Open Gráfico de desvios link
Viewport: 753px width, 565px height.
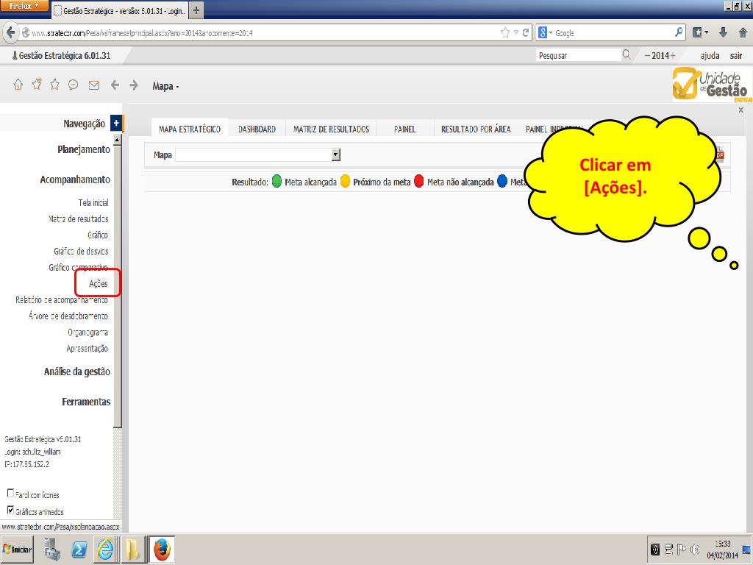pos(81,252)
